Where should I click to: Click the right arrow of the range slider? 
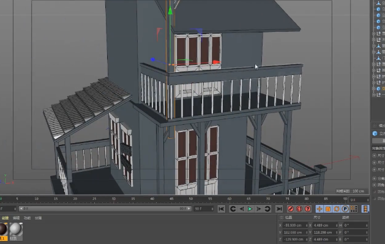(x=189, y=209)
